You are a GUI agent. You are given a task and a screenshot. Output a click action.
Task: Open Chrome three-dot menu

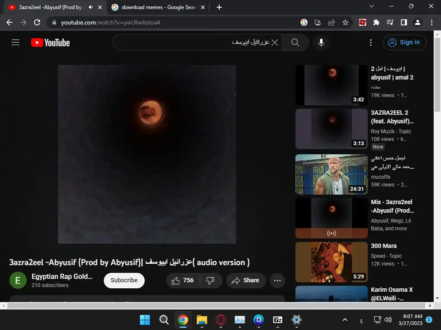pyautogui.click(x=432, y=22)
